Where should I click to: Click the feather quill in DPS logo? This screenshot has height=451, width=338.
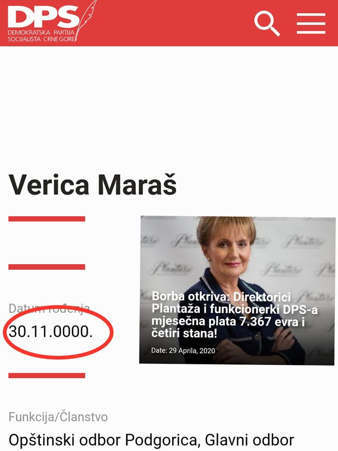(86, 20)
